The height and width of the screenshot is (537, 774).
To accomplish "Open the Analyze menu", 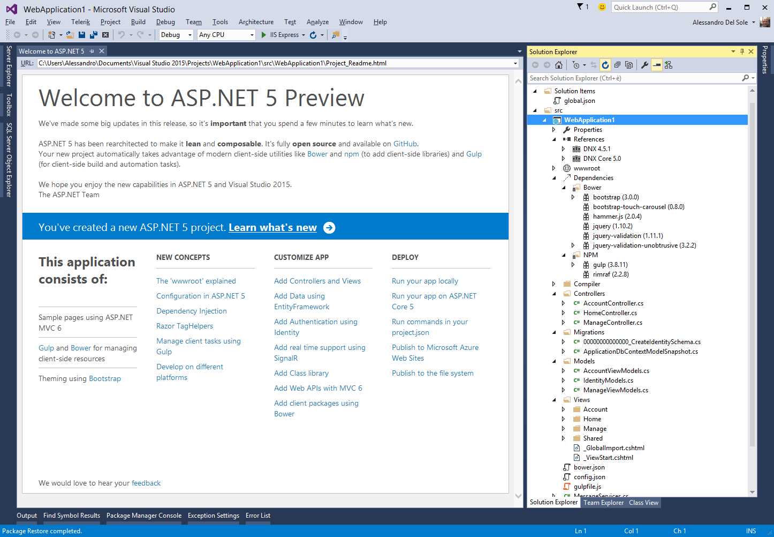I will tap(317, 22).
